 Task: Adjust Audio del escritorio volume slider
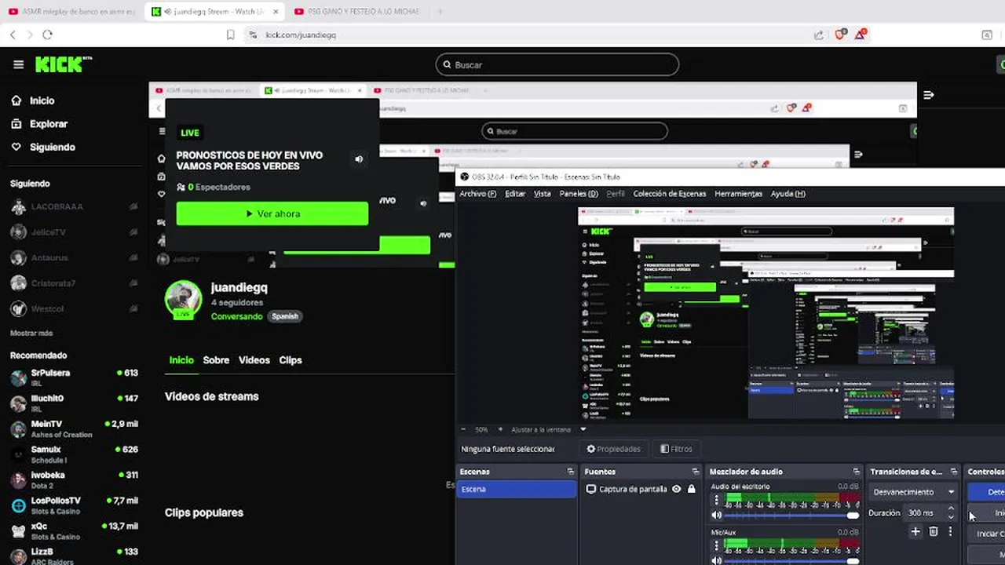click(x=791, y=516)
